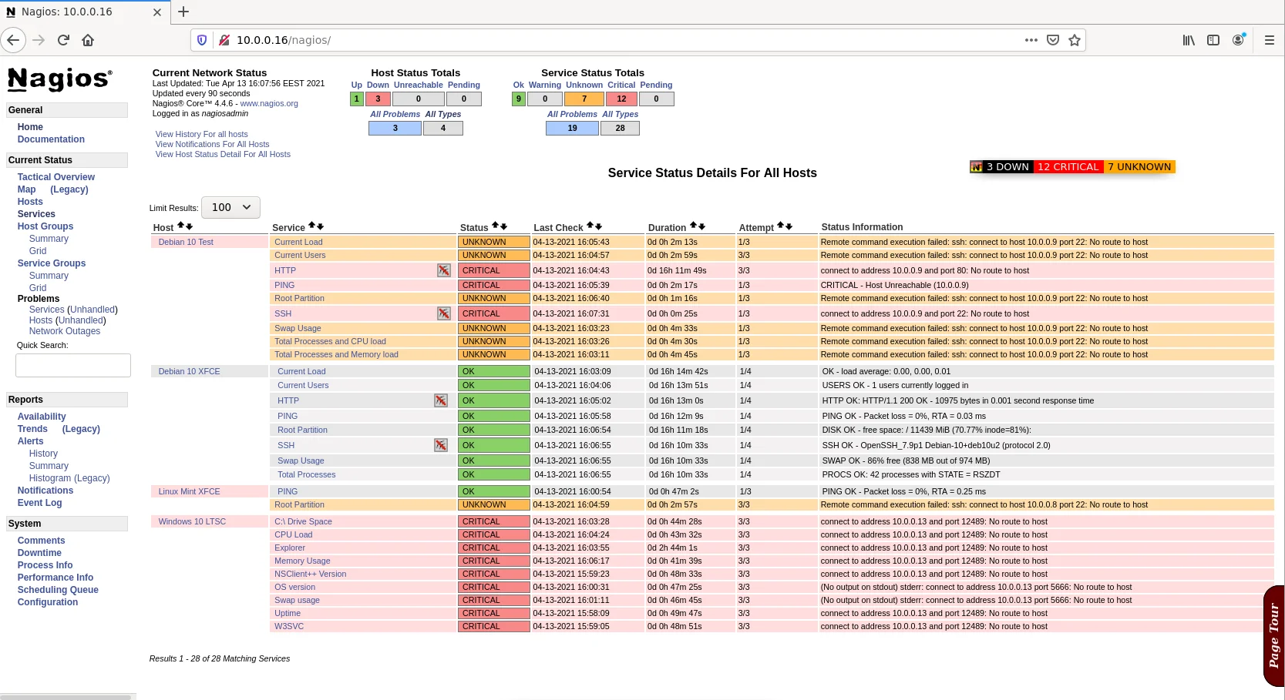Sort Attempt column descending arrow
Screen dimensions: 1285x700
tap(789, 226)
